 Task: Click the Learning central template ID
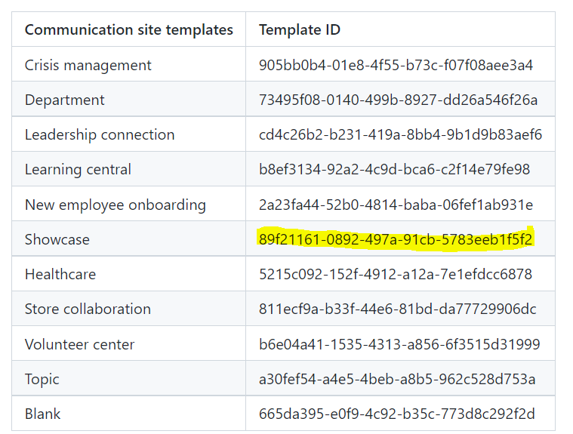tap(394, 170)
